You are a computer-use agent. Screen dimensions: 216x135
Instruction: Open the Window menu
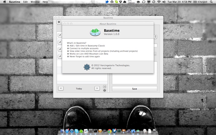coord(35,2)
